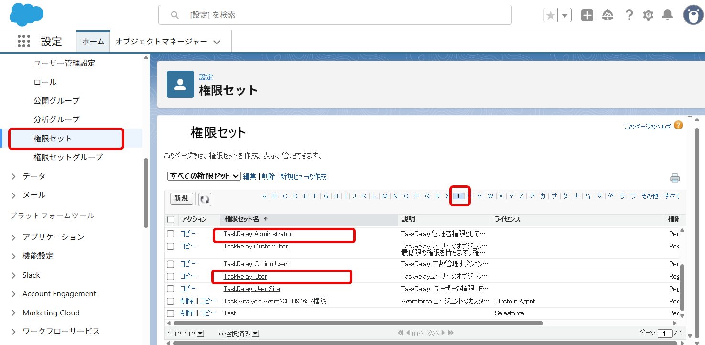Expand the データ sidebar section
Screen dimensions: 705x345
pyautogui.click(x=13, y=176)
